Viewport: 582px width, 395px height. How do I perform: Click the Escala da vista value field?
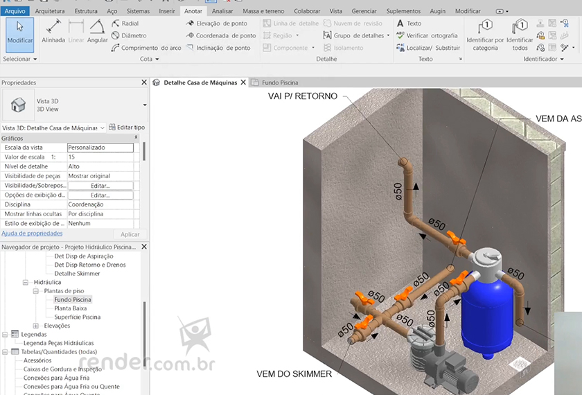click(x=100, y=148)
